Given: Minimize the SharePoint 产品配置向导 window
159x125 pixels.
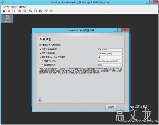Looking at the screenshot, I should pyautogui.click(x=115, y=30).
